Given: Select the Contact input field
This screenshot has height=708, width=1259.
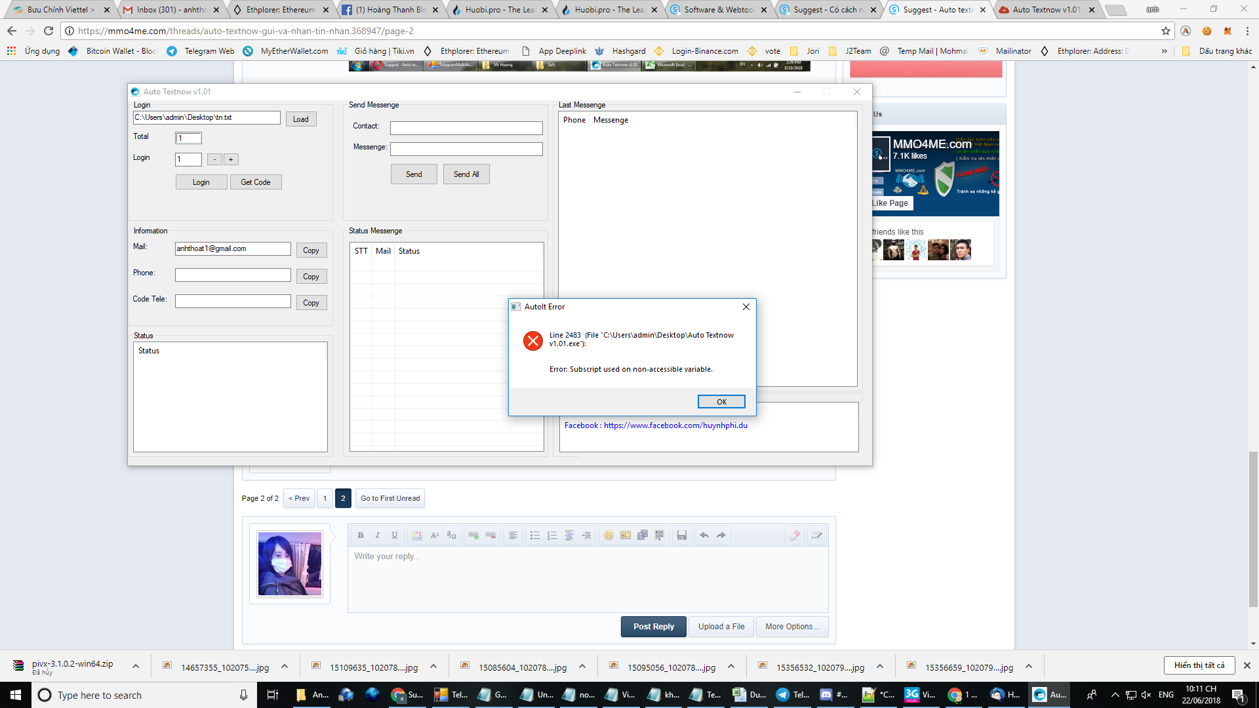Looking at the screenshot, I should 467,127.
